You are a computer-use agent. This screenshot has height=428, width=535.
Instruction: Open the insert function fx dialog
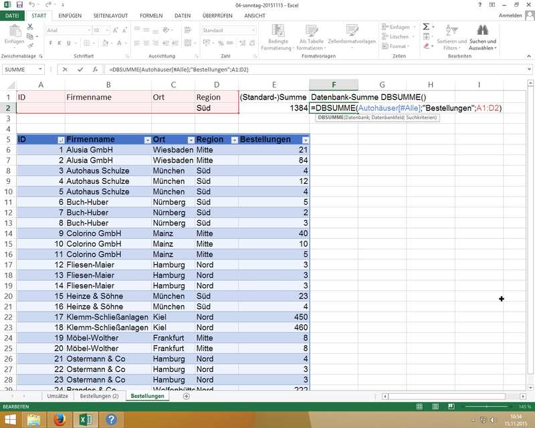click(95, 69)
